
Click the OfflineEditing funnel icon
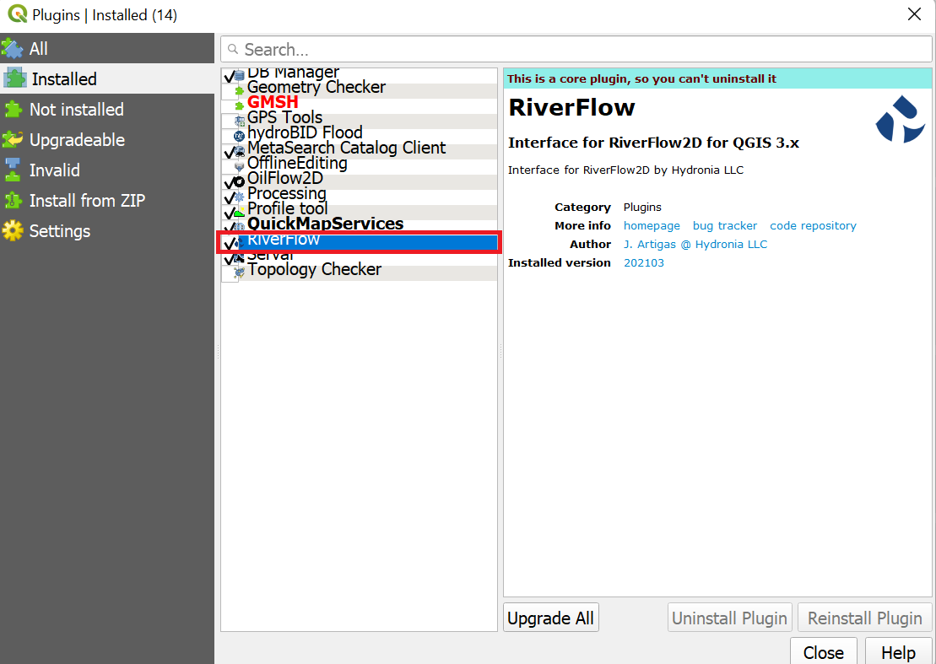(x=240, y=167)
